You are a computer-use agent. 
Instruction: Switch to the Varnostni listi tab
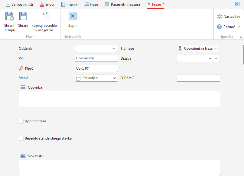pos(19,4)
